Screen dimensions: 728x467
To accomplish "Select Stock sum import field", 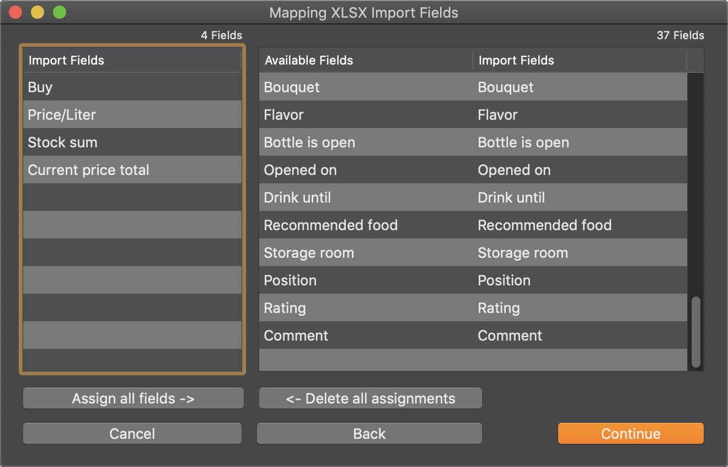I will pyautogui.click(x=132, y=142).
